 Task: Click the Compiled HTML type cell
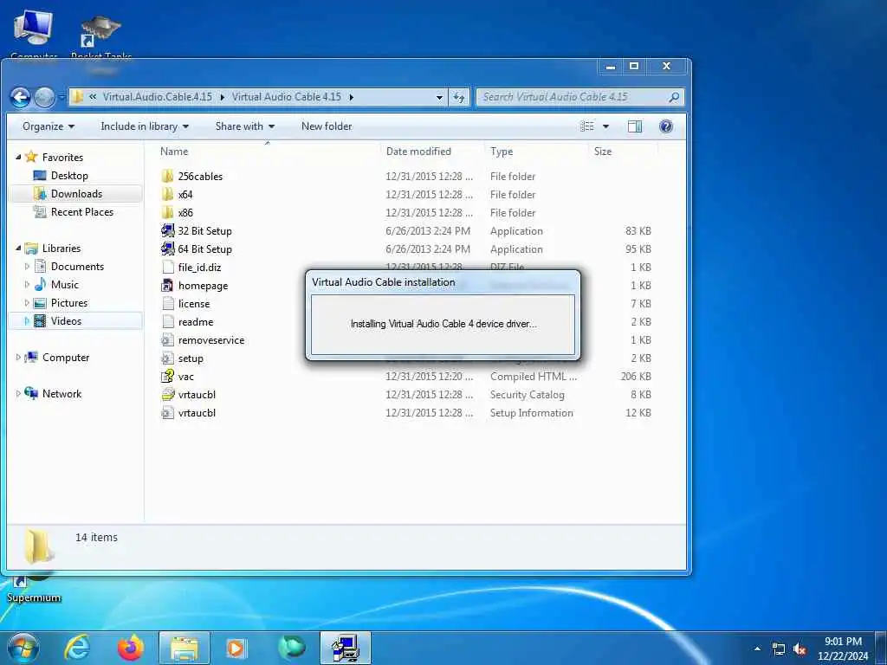click(x=534, y=376)
